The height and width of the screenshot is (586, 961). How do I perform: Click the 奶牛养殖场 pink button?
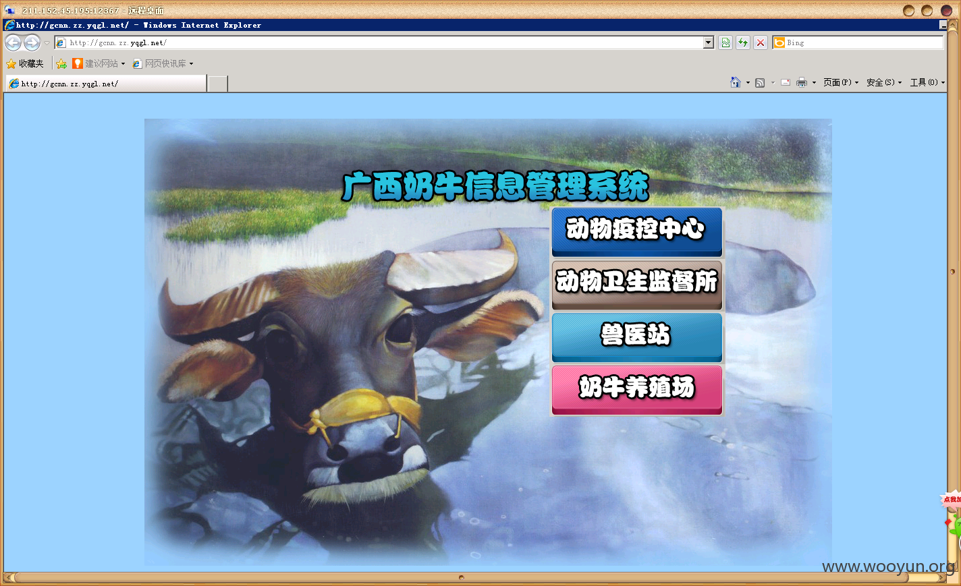pyautogui.click(x=637, y=390)
